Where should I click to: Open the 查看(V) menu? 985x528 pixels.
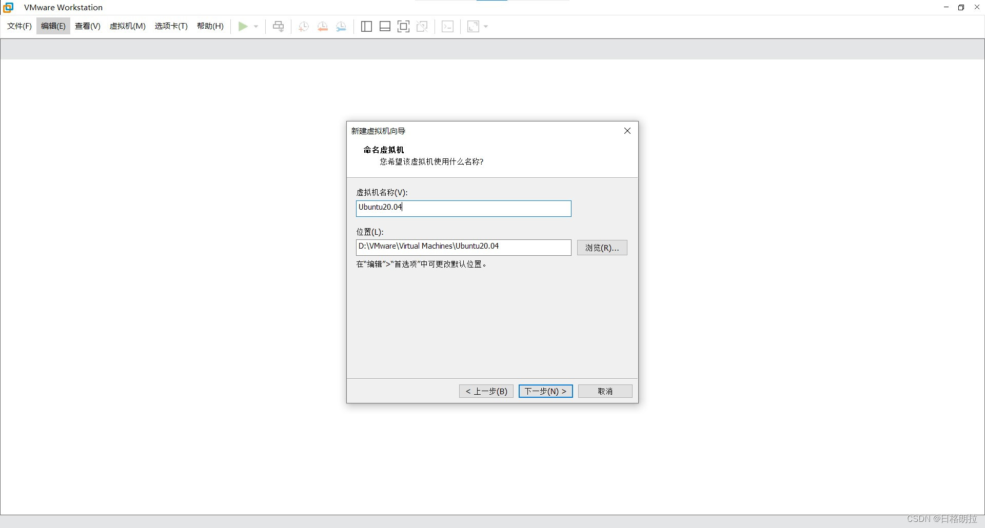(x=88, y=26)
